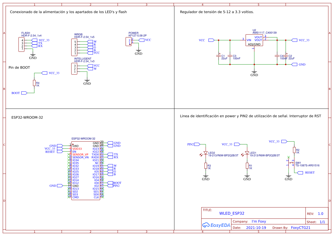Select the BOOT net port near R4

click(x=24, y=93)
